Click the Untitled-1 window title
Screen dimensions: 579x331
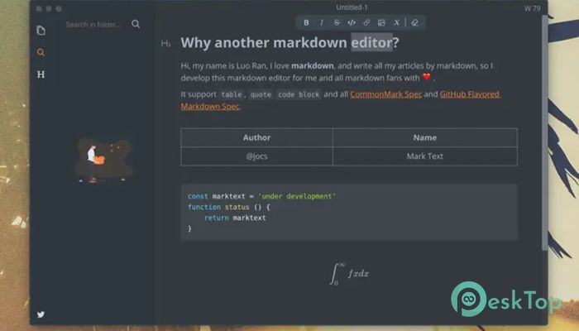point(352,7)
